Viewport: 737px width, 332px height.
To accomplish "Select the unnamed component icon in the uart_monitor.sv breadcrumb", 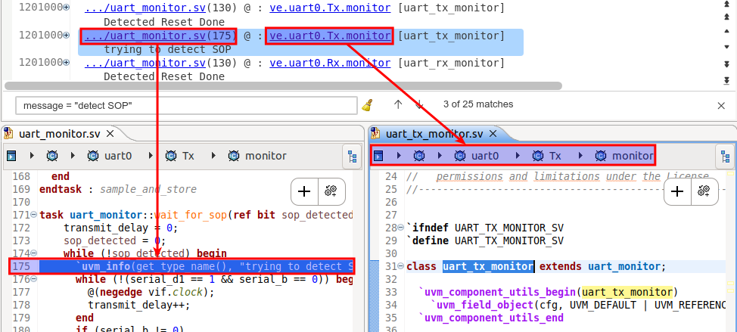I will tap(51, 156).
